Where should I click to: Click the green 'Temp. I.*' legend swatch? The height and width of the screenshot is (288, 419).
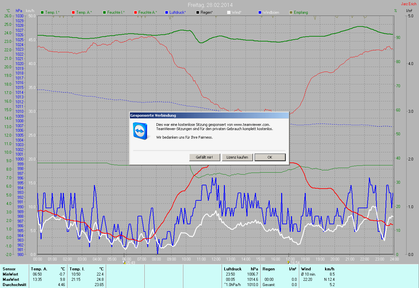click(42, 12)
